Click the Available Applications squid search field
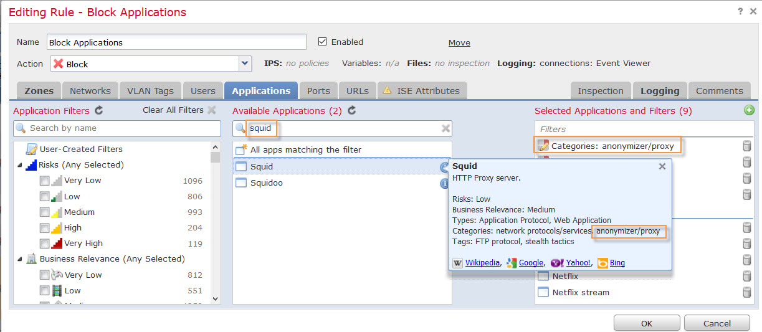The width and height of the screenshot is (762, 332). [x=342, y=128]
